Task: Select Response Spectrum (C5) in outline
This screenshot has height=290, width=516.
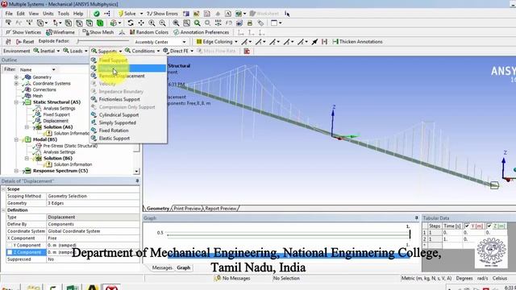Action: 60,171
